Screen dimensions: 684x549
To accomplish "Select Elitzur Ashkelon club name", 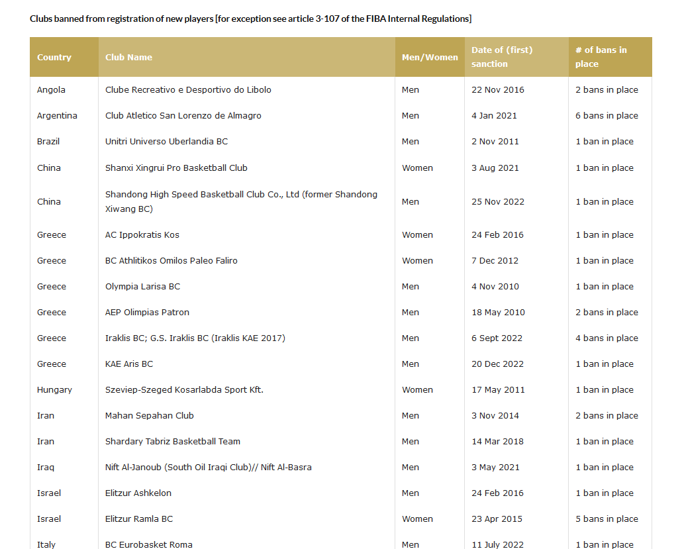I will pyautogui.click(x=138, y=493).
